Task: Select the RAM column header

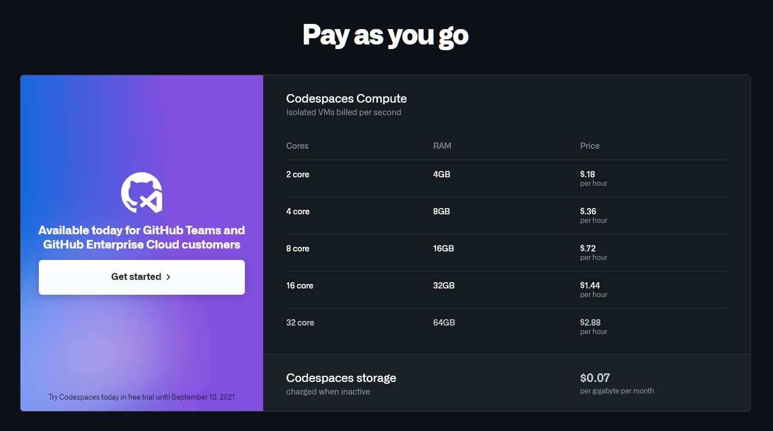Action: coord(442,146)
